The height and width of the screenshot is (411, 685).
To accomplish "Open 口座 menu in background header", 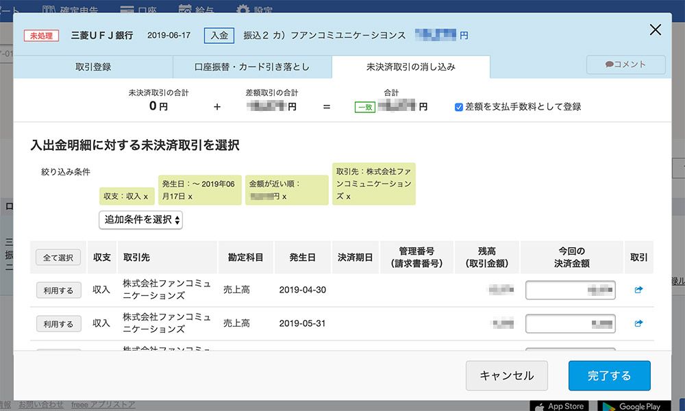I will pos(139,9).
